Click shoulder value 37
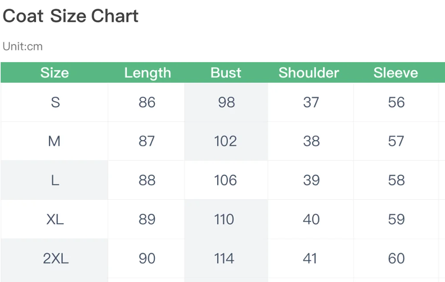This screenshot has width=445, height=282. coord(311,102)
